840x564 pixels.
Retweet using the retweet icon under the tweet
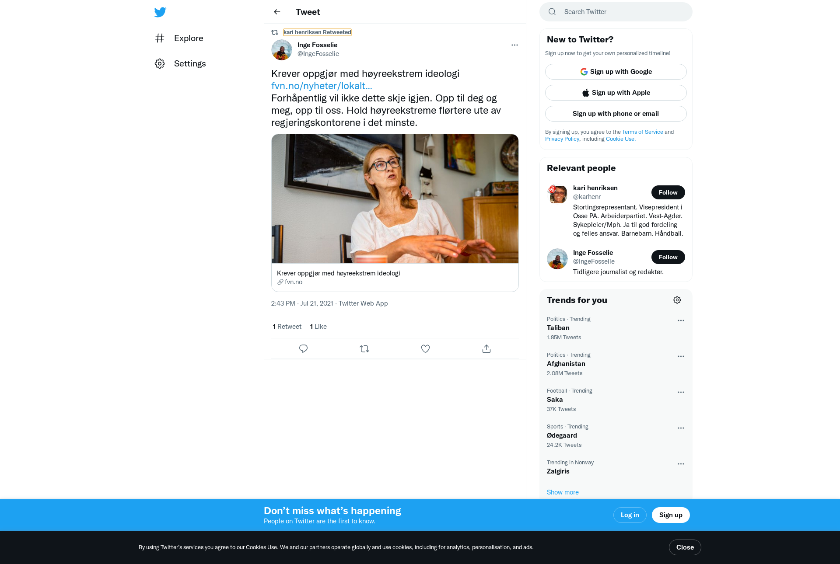pos(364,348)
